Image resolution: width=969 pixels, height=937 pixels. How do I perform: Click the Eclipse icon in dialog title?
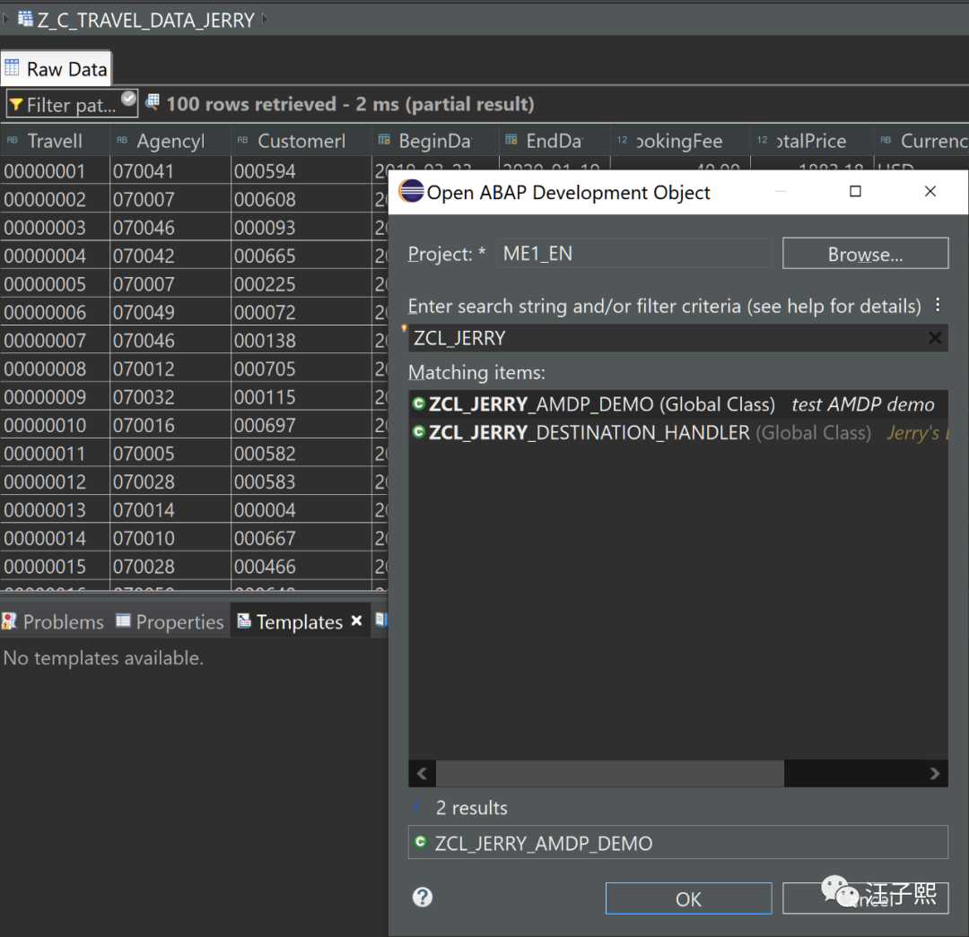(411, 192)
